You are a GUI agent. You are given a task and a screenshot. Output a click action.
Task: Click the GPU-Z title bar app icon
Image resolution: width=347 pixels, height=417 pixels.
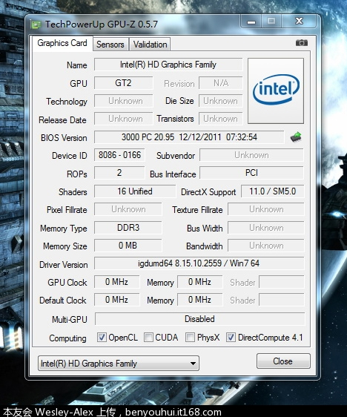[x=36, y=24]
